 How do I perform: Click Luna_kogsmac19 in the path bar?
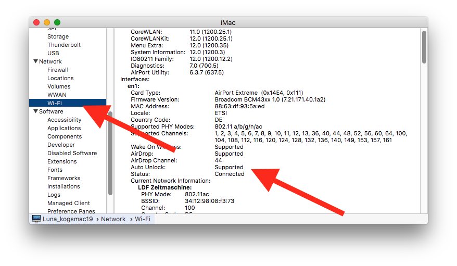coord(68,219)
